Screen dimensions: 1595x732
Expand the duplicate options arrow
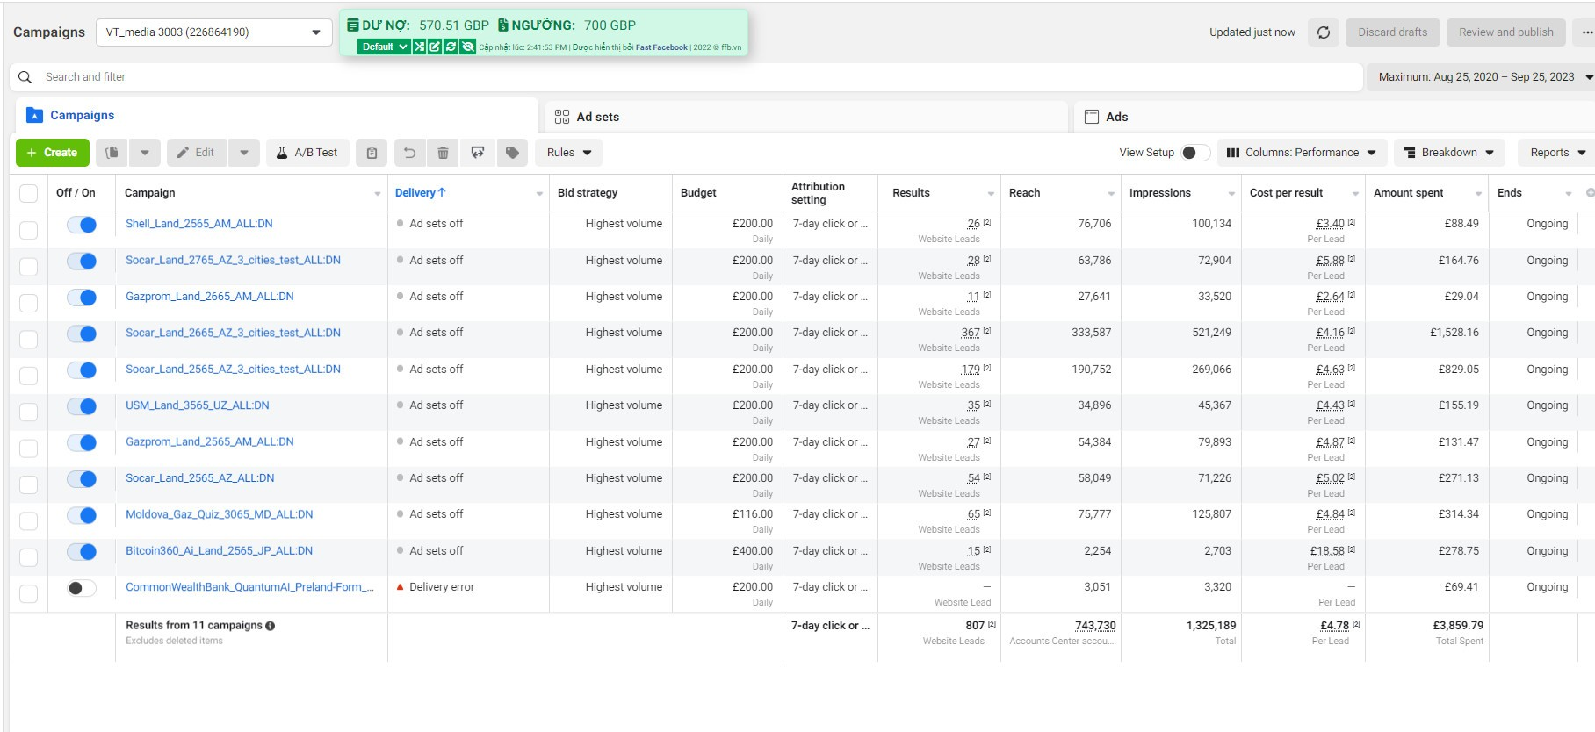(x=145, y=153)
